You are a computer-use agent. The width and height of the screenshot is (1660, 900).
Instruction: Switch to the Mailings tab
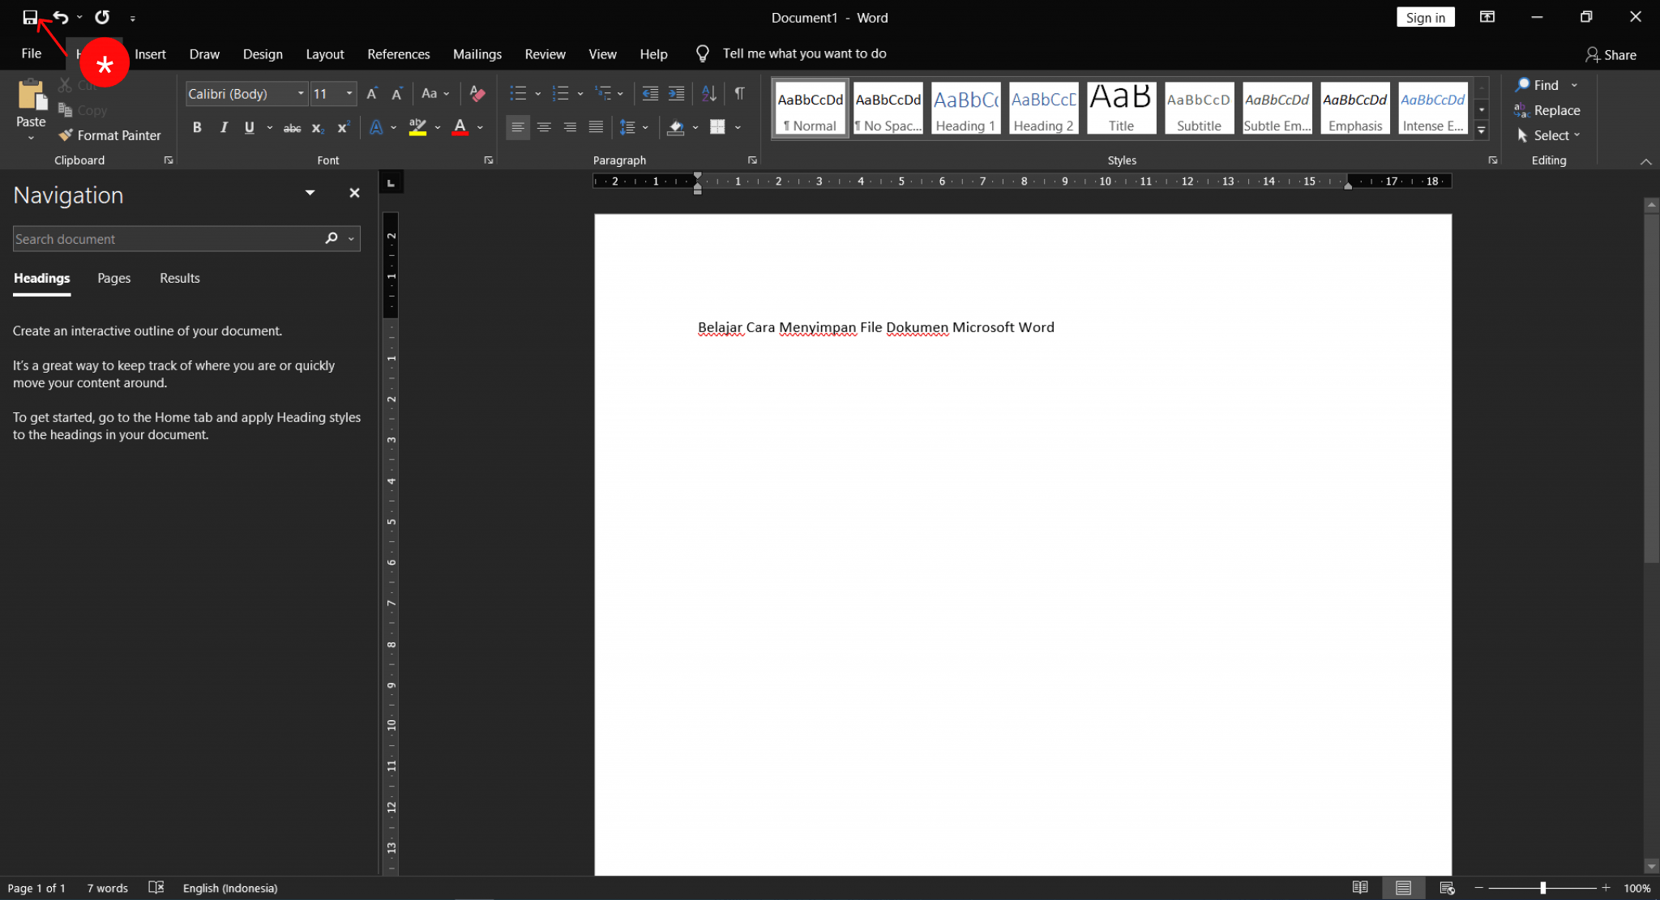[477, 53]
